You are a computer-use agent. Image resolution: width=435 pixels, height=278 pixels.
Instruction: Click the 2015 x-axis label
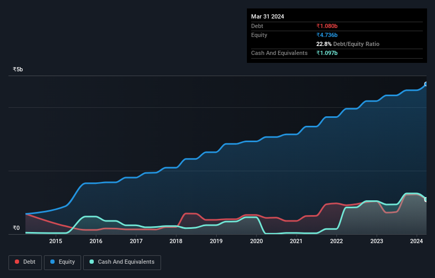56,241
